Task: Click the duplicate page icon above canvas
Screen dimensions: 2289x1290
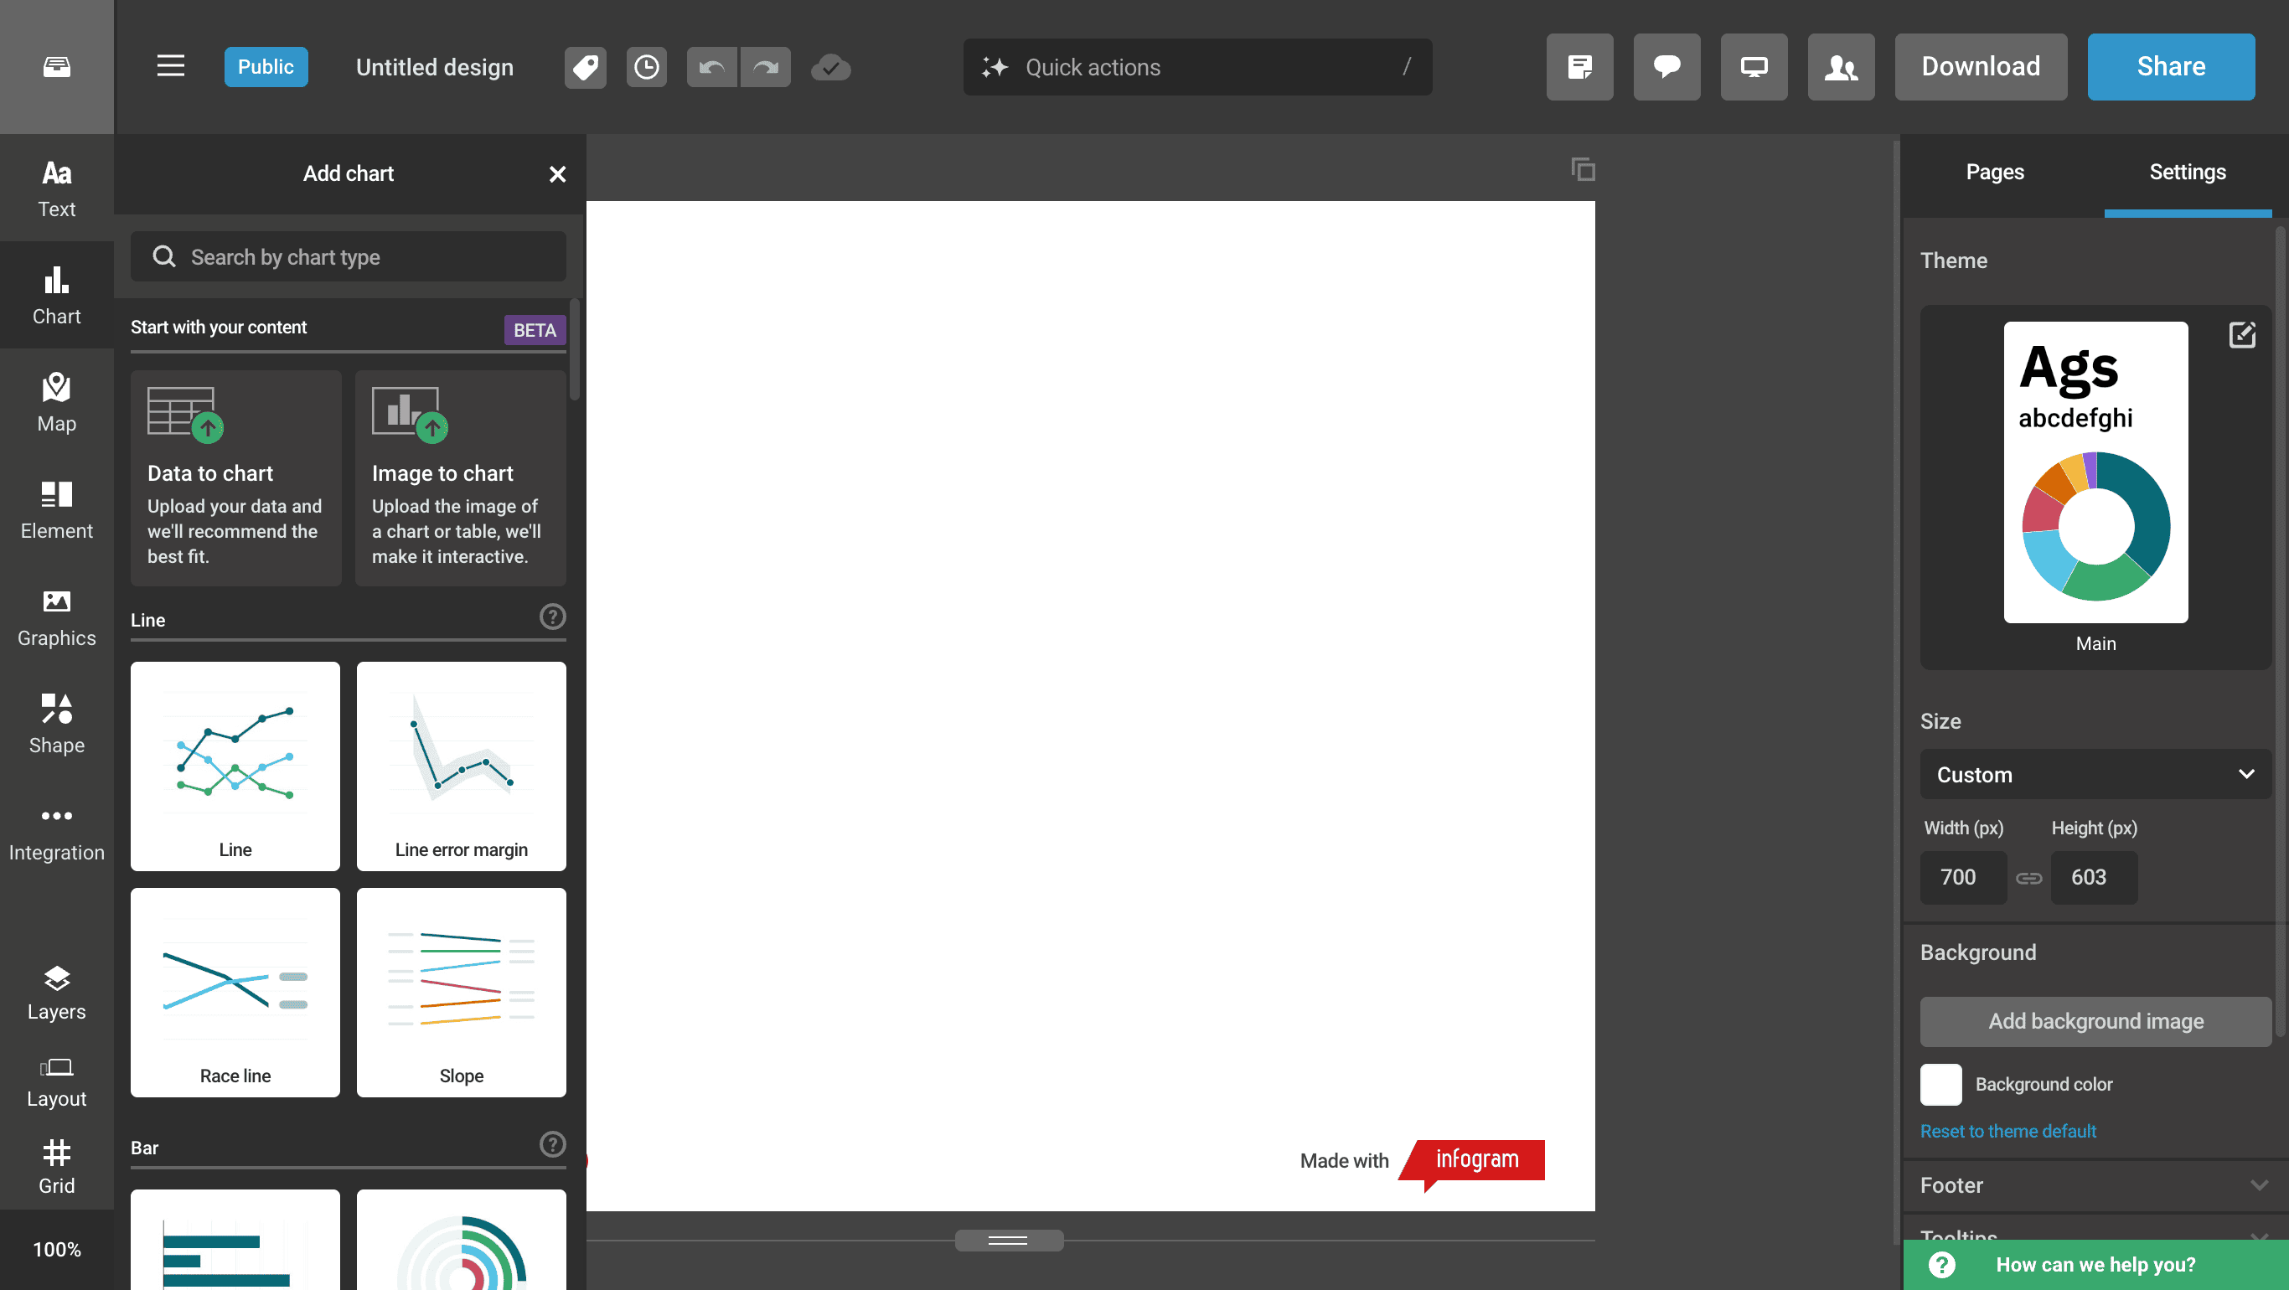Action: point(1583,169)
